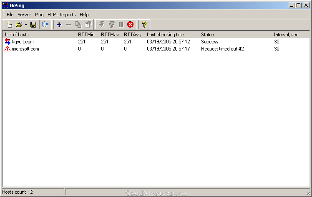312x197 pixels.
Task: Click the 03/19/2005 20:57:17 timestamp
Action: click(169, 49)
